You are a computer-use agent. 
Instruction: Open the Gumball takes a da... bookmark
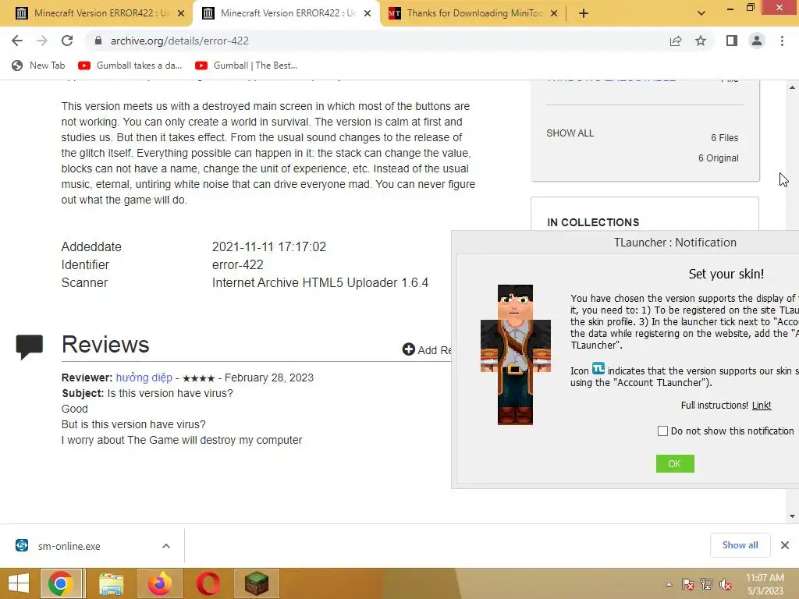pos(130,66)
